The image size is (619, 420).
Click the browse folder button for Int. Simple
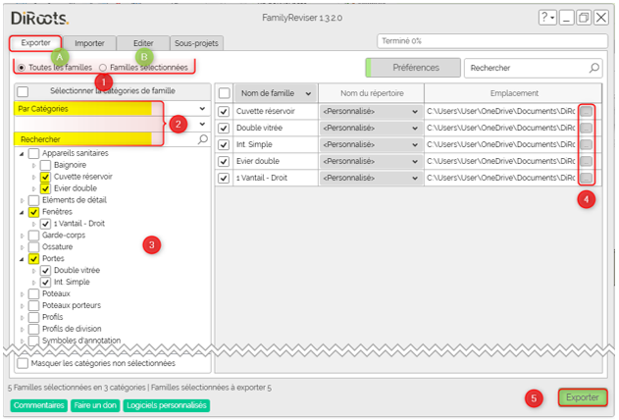click(586, 145)
